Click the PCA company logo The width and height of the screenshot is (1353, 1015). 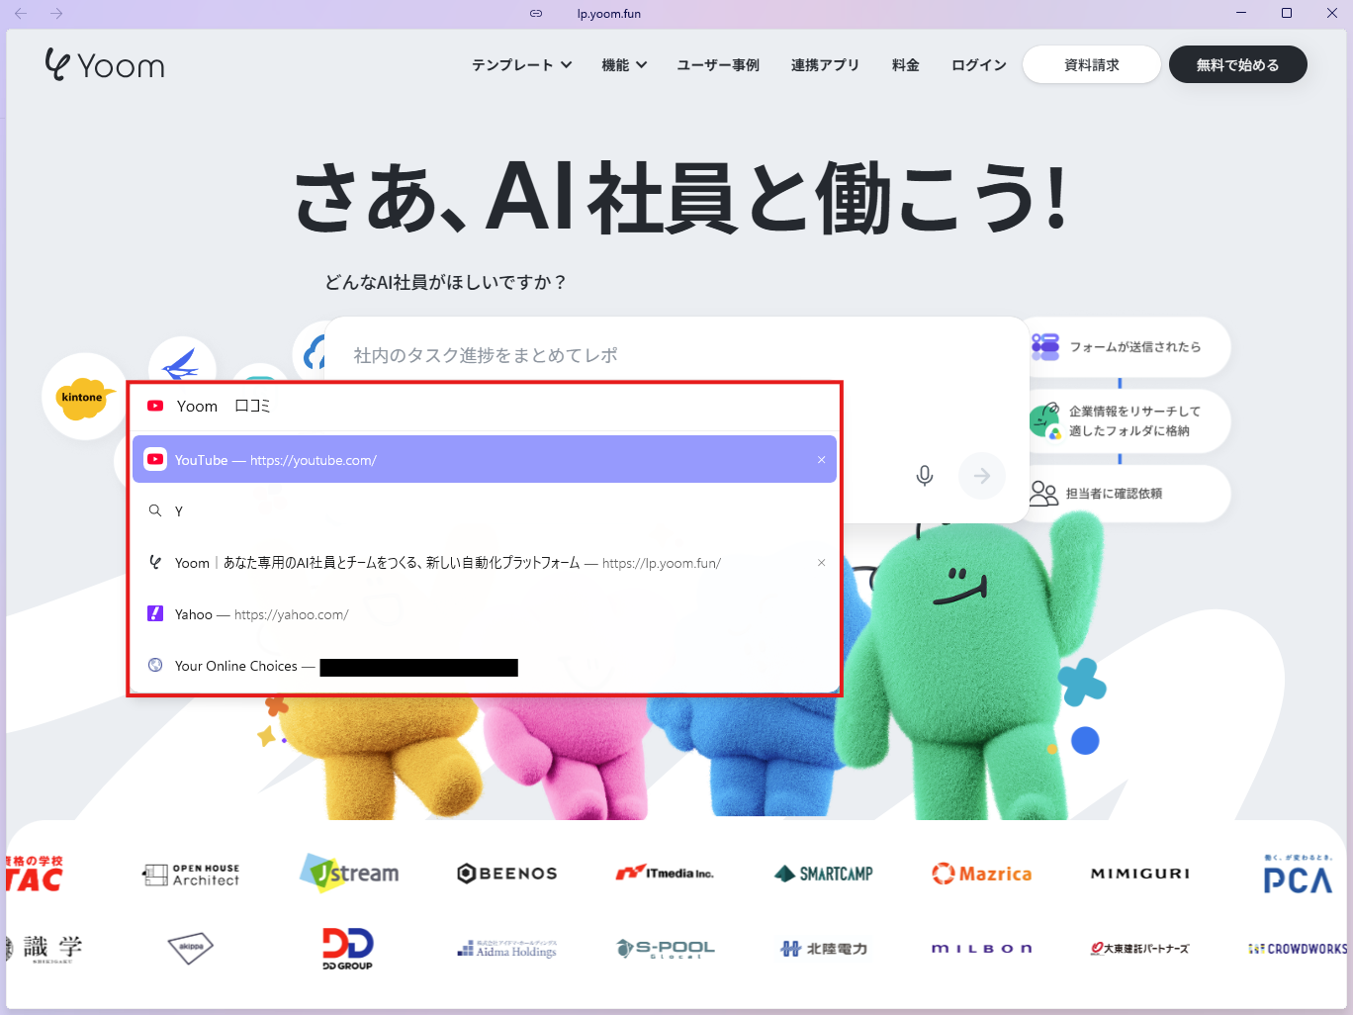[x=1299, y=875]
